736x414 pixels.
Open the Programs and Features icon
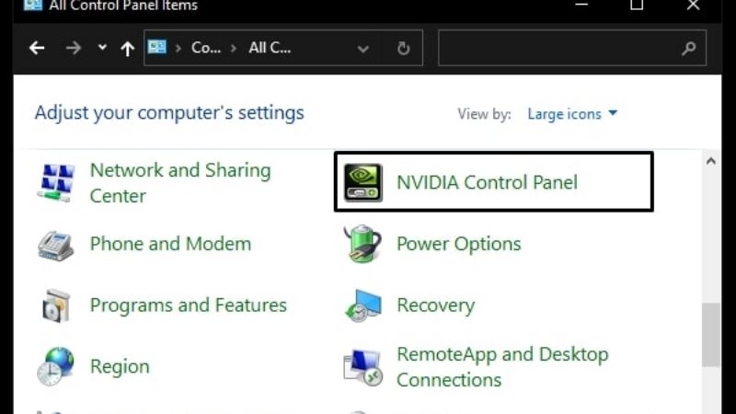point(56,305)
